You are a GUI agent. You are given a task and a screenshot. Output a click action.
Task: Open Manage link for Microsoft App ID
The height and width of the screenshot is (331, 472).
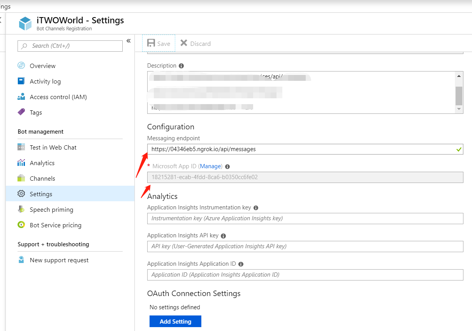point(210,166)
